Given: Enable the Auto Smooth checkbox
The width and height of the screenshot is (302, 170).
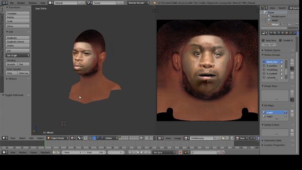Looking at the screenshot, I should coord(263,40).
